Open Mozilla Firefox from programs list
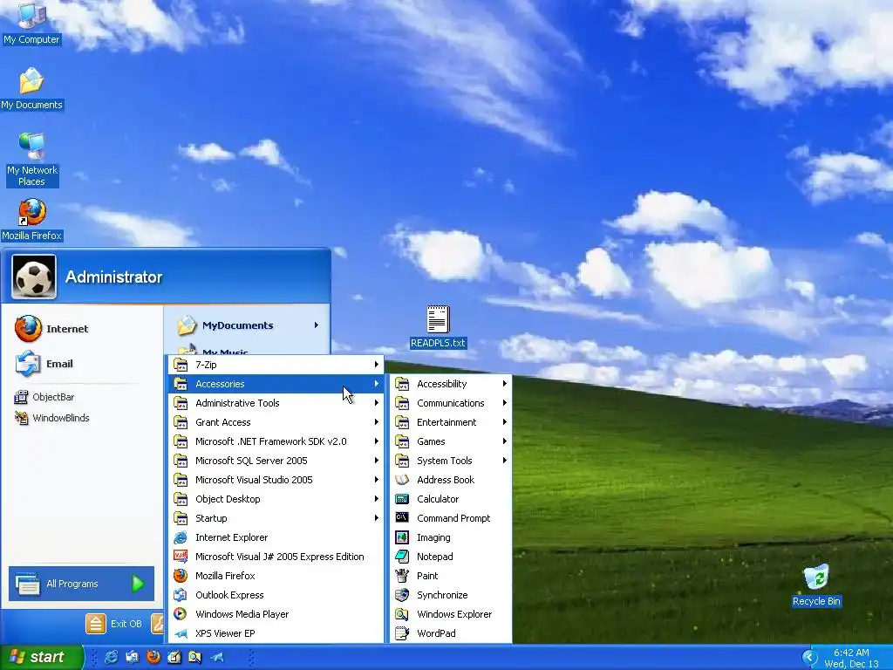 click(x=276, y=576)
